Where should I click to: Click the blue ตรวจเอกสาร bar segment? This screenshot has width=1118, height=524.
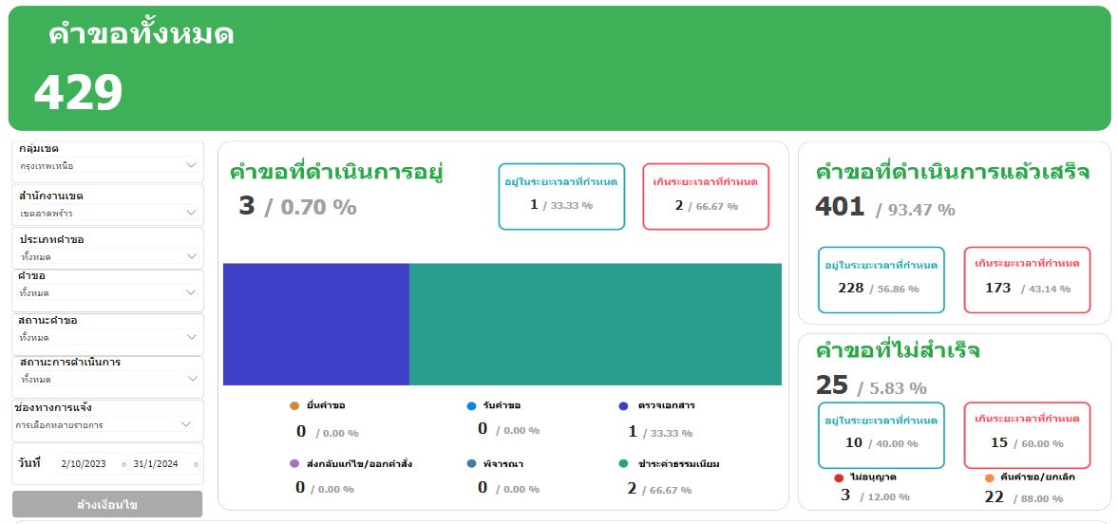(x=315, y=324)
